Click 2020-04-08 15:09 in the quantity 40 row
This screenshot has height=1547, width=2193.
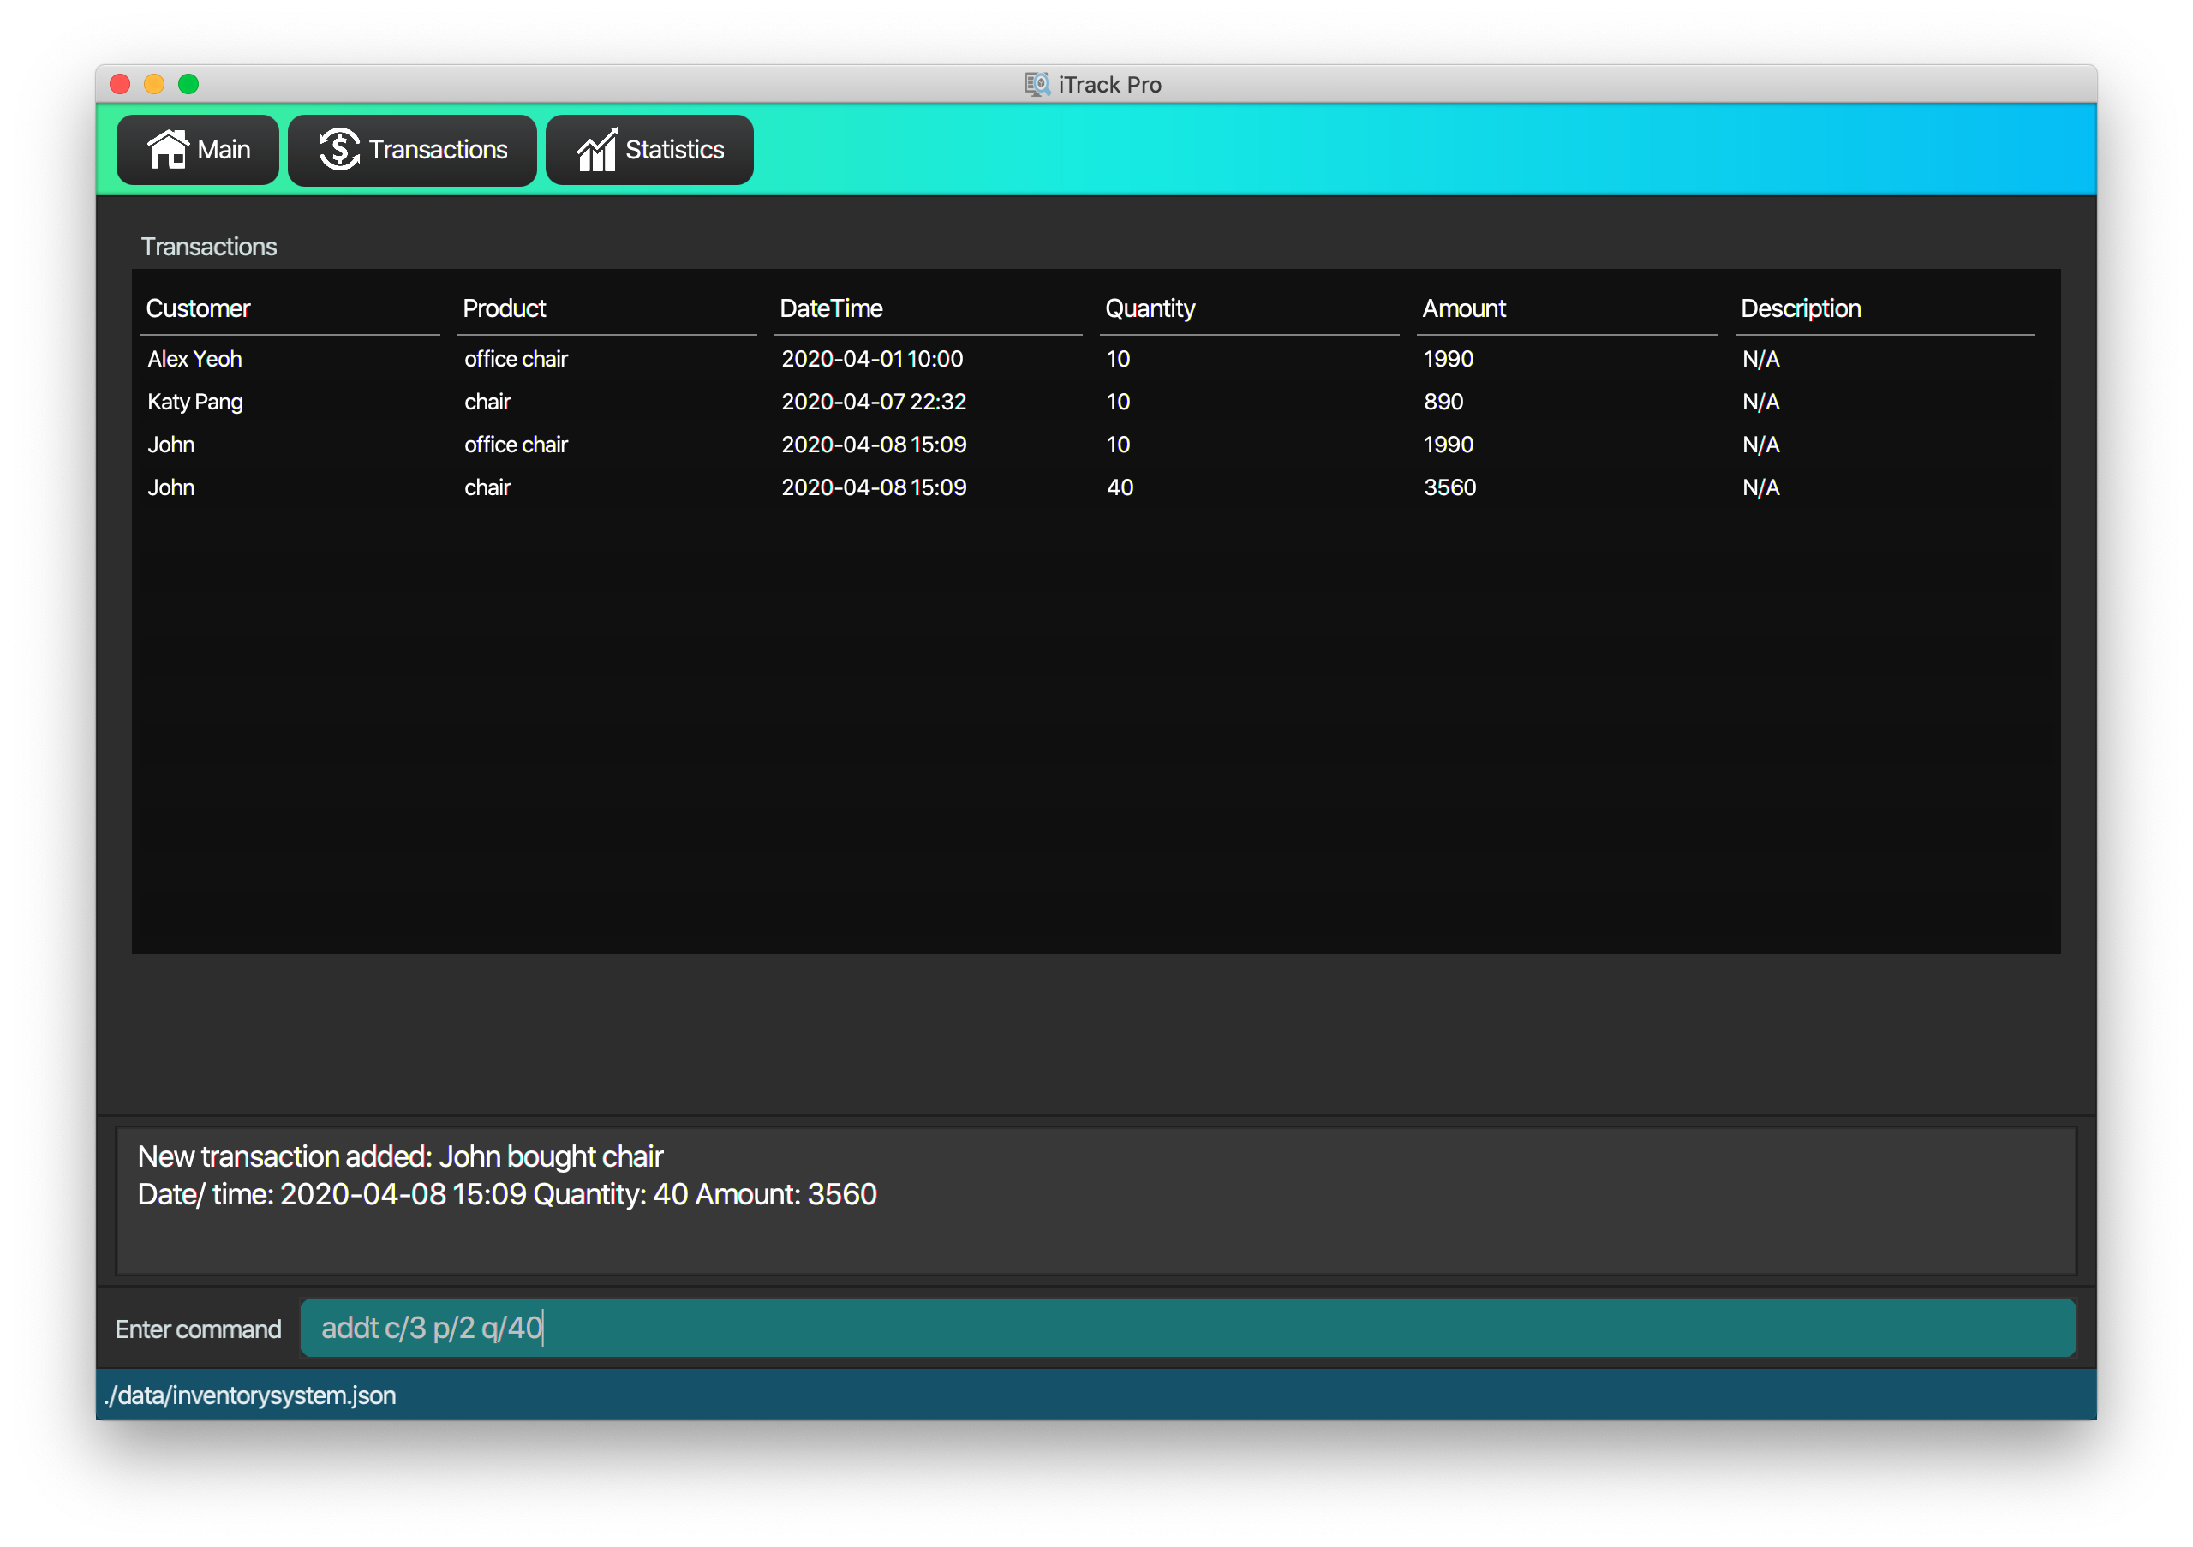(874, 488)
